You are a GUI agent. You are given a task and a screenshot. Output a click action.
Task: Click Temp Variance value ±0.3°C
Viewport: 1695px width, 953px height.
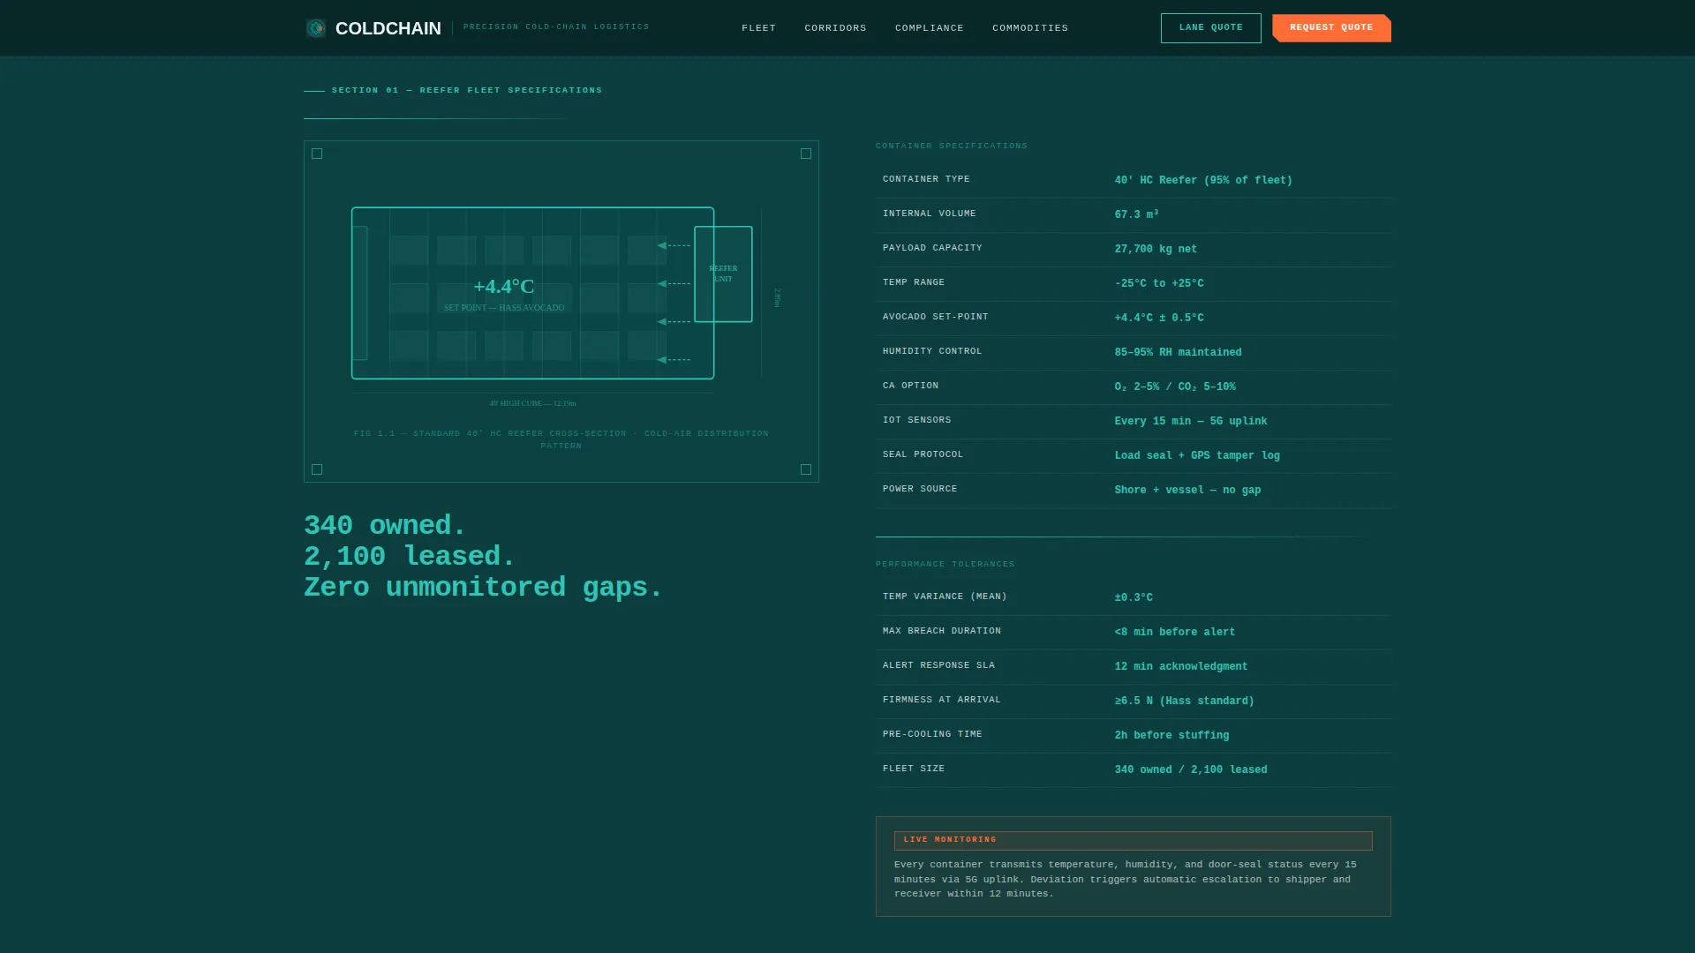1133,597
